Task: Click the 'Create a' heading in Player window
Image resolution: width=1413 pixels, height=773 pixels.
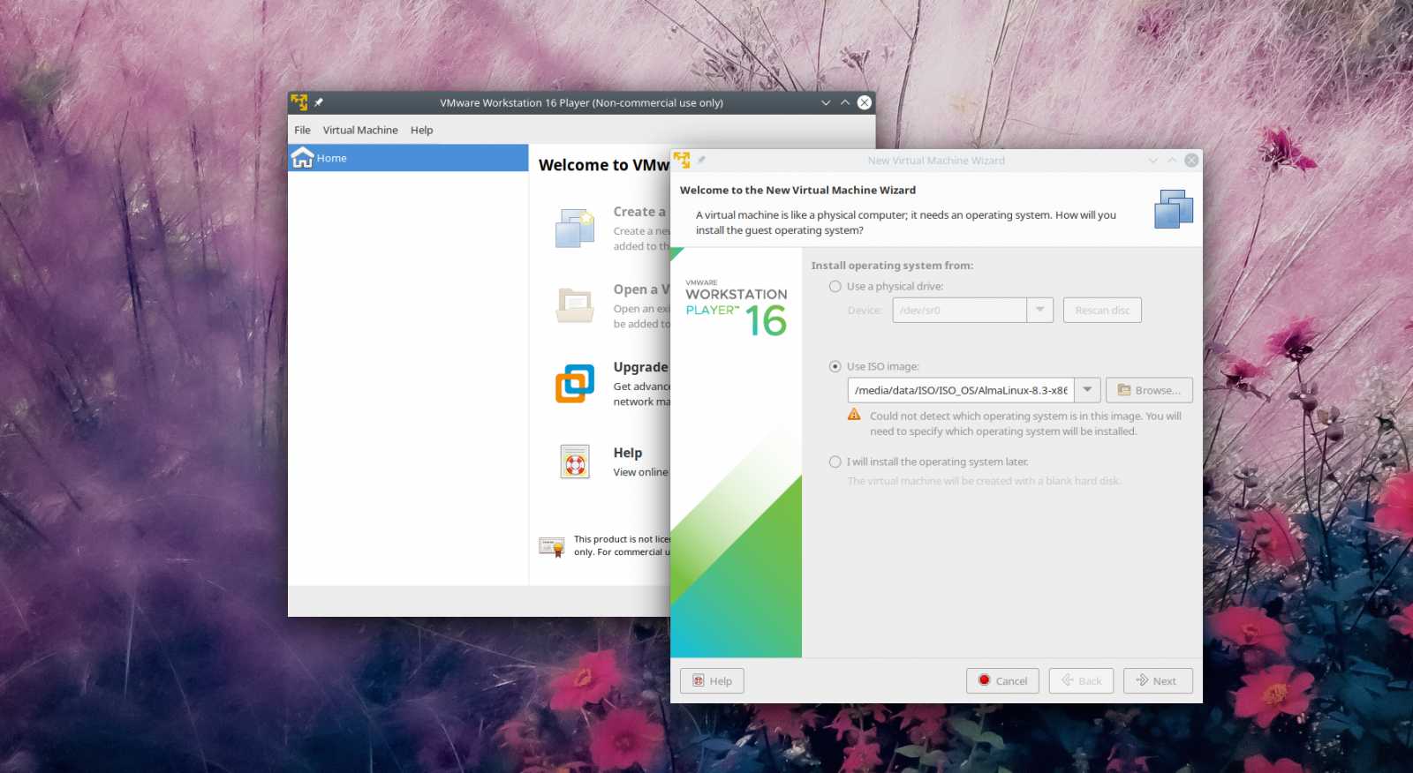Action: 639,212
